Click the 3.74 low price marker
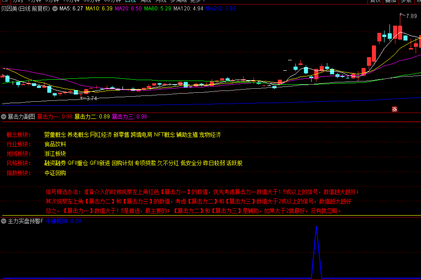Viewport: 421px width, 280px height. pyautogui.click(x=92, y=99)
